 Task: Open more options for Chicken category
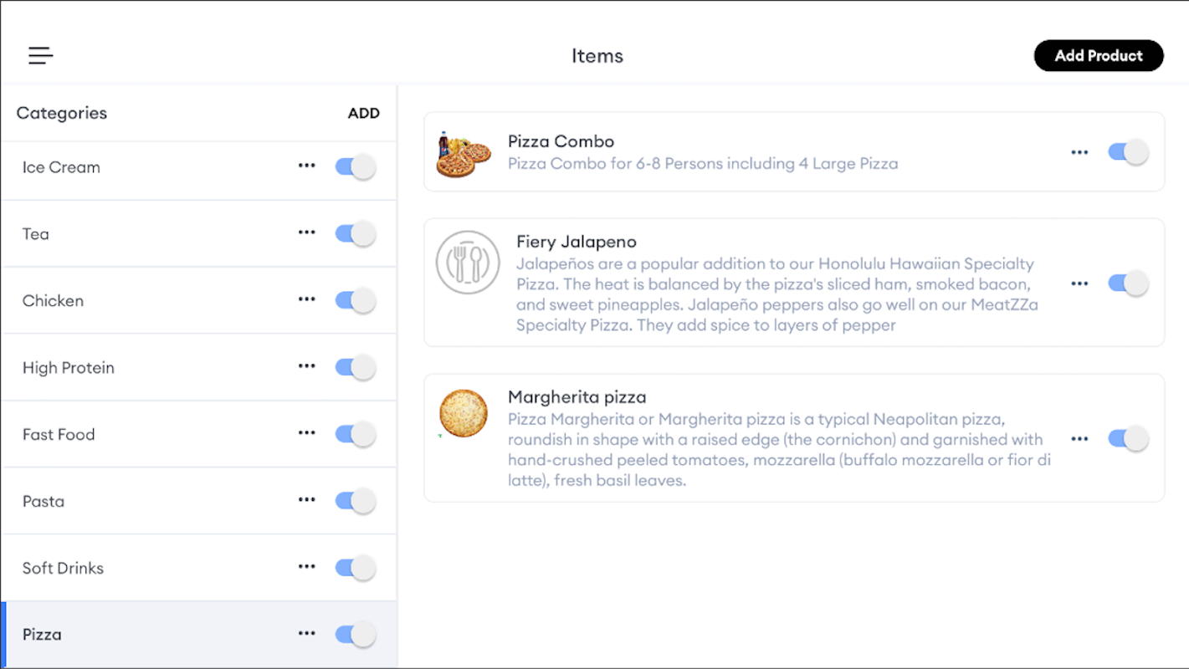[x=307, y=299]
